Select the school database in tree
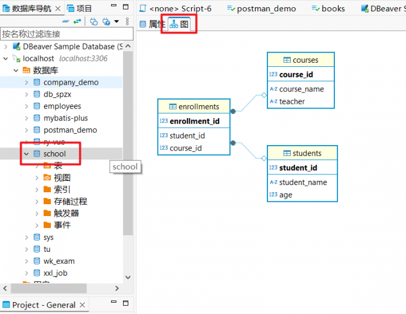 tap(54, 154)
